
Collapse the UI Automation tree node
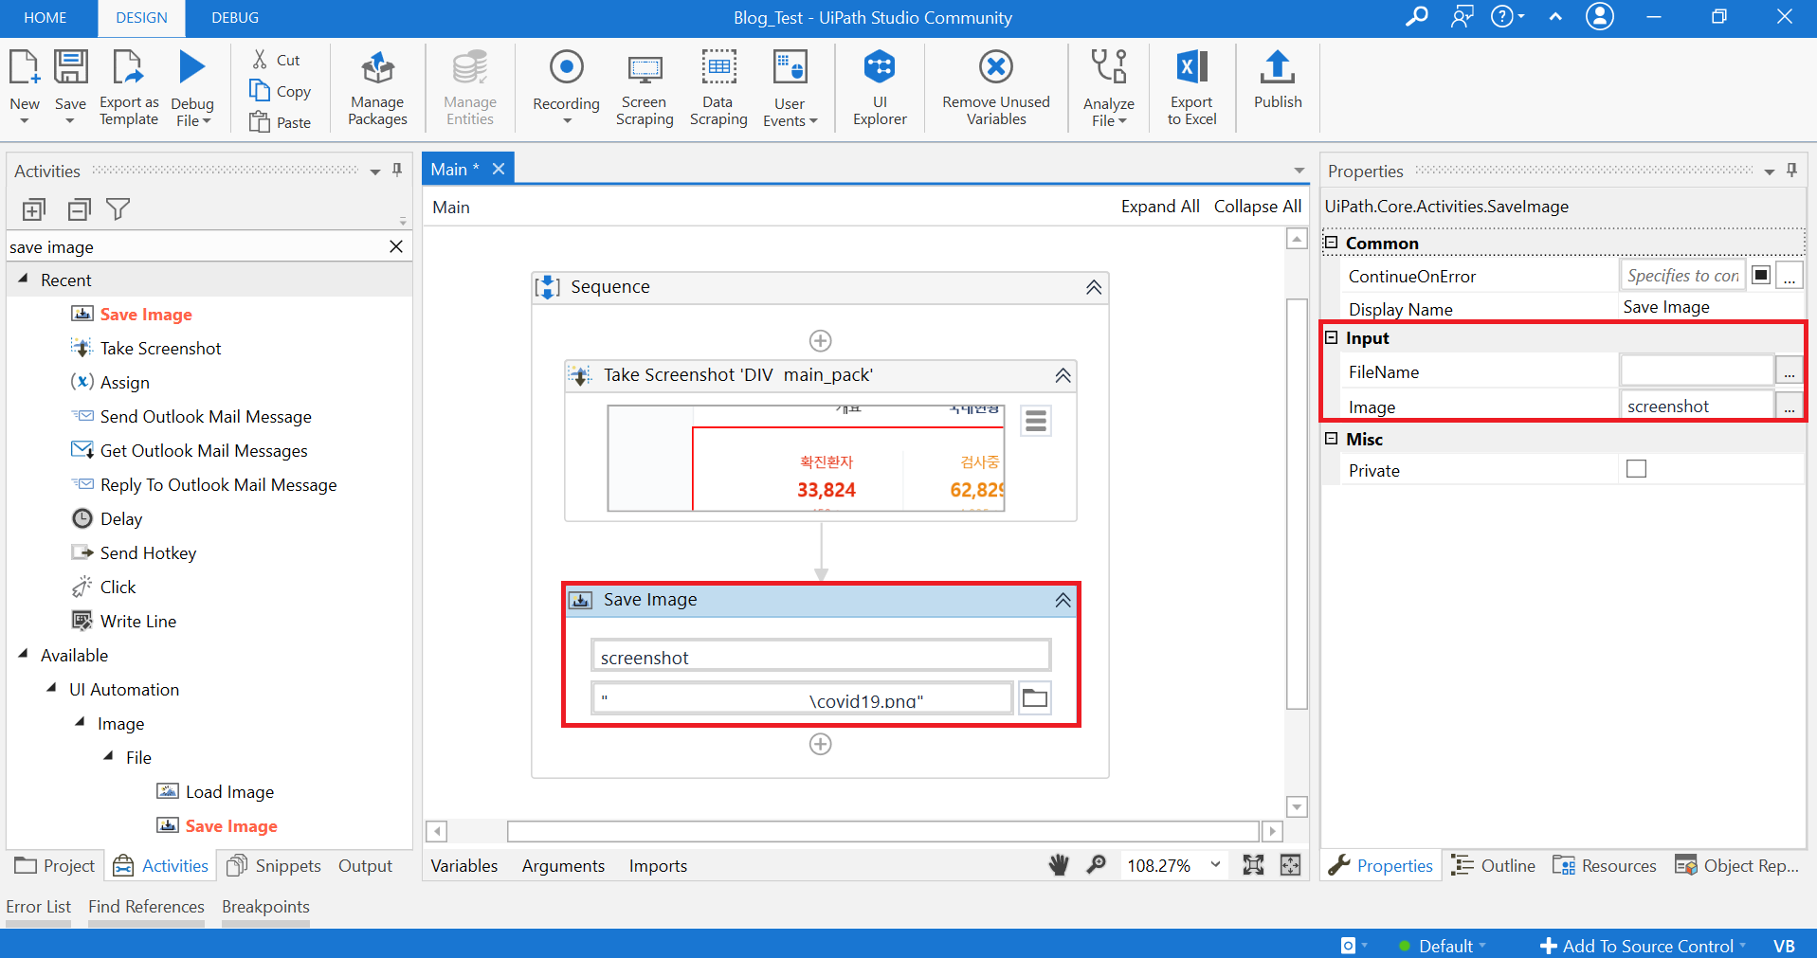point(51,688)
